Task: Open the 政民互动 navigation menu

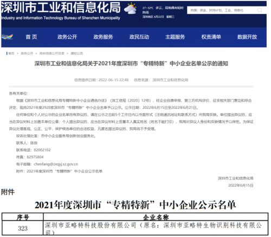Action: [x=139, y=37]
